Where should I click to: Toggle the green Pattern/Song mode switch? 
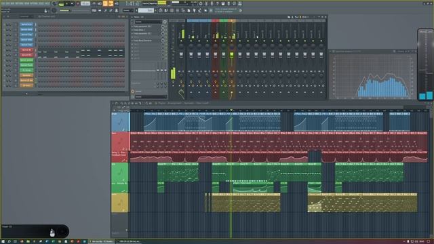point(61,4)
